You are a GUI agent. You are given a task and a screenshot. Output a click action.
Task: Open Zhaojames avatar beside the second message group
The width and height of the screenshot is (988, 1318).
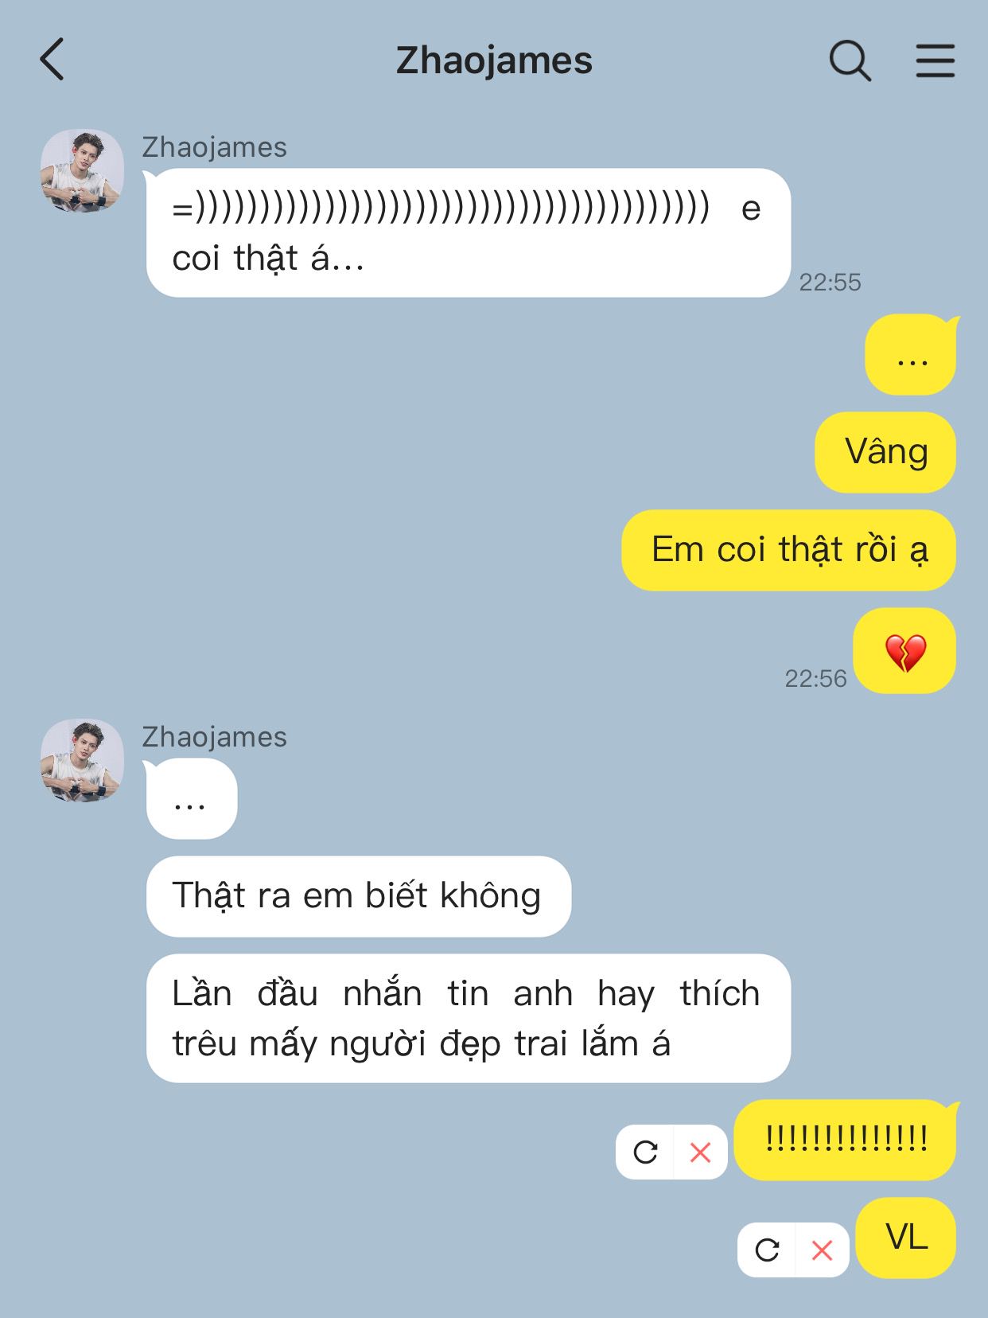coord(82,760)
